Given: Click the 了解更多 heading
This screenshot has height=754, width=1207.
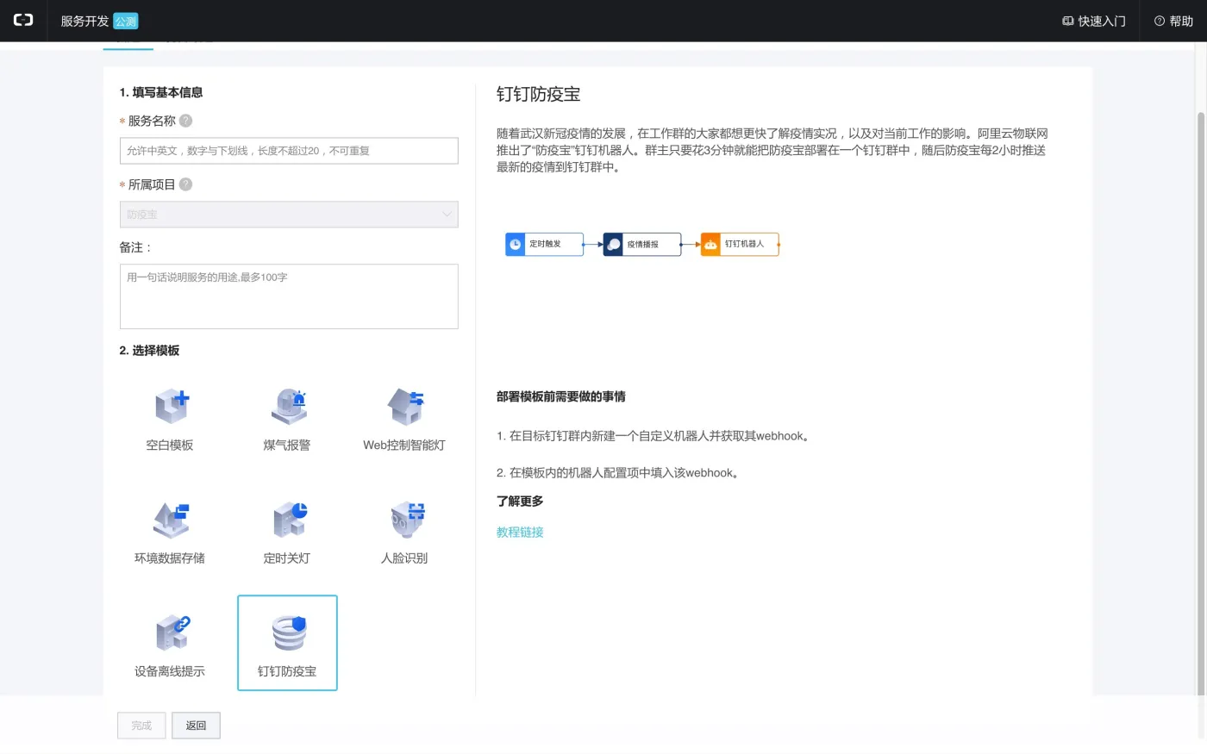Looking at the screenshot, I should click(520, 501).
